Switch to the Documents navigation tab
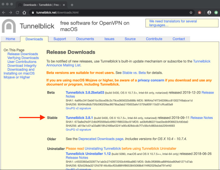This screenshot has width=220, height=170. tap(85, 39)
